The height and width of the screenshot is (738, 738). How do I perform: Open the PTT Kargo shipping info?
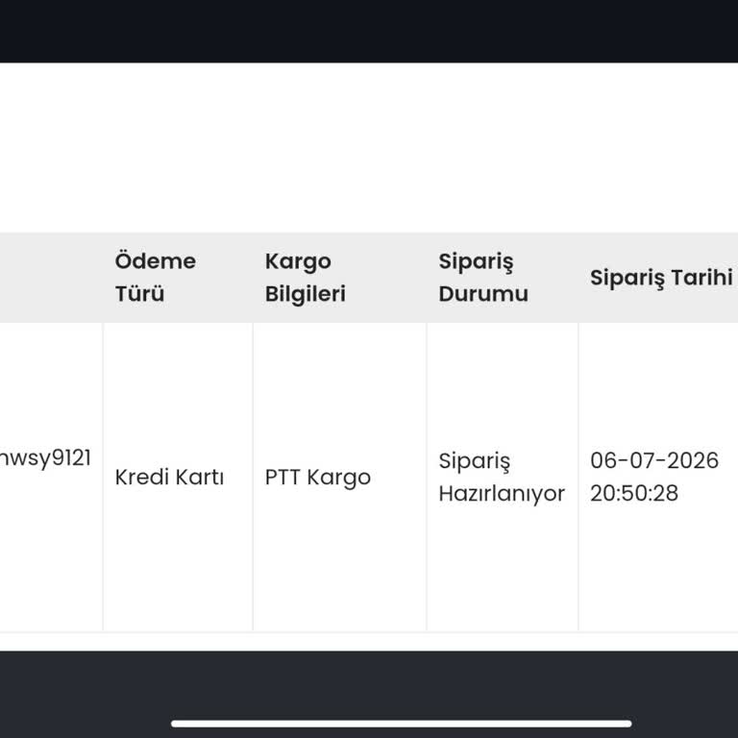(x=318, y=478)
